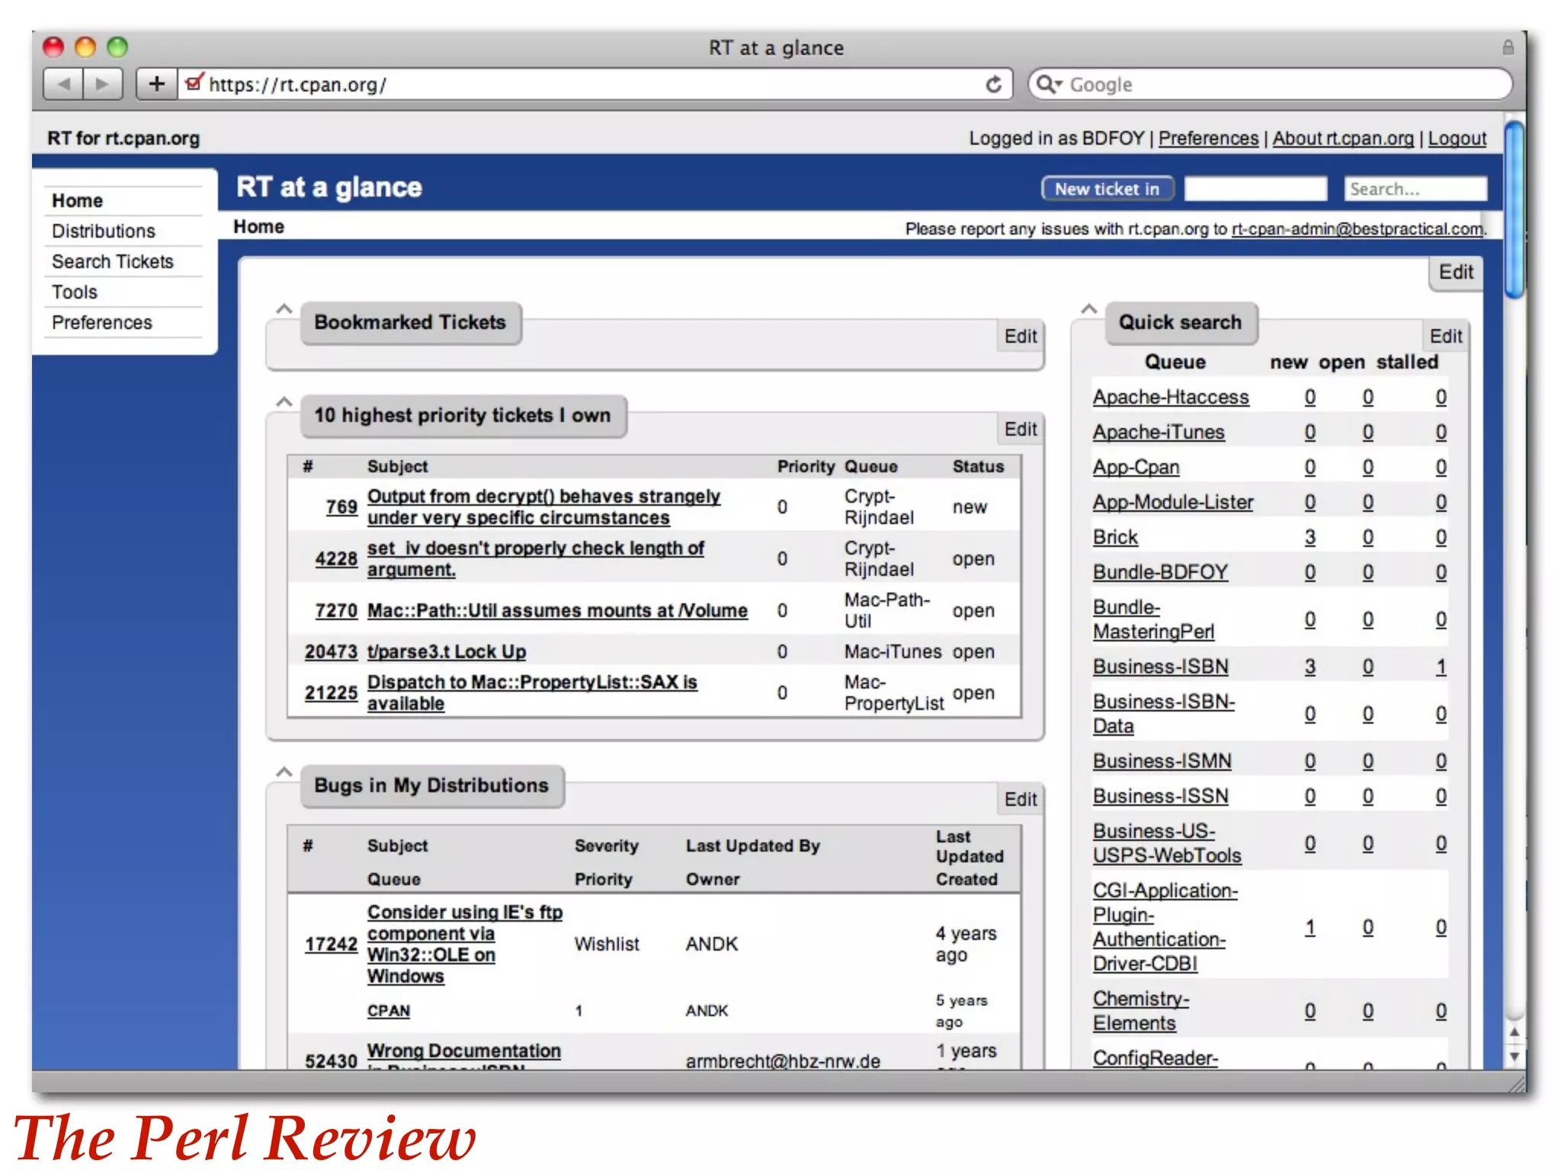Viewport: 1561px width, 1170px height.
Task: Edit the Quick search panel
Action: click(x=1445, y=336)
